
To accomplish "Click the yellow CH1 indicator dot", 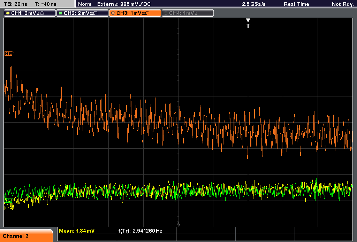I will click(8, 13).
